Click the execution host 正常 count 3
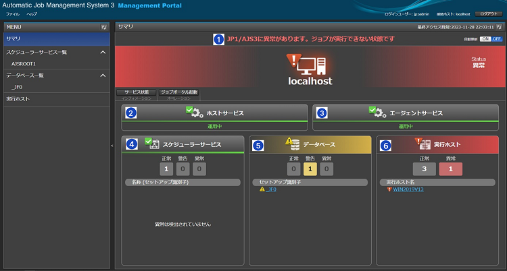 (x=425, y=169)
